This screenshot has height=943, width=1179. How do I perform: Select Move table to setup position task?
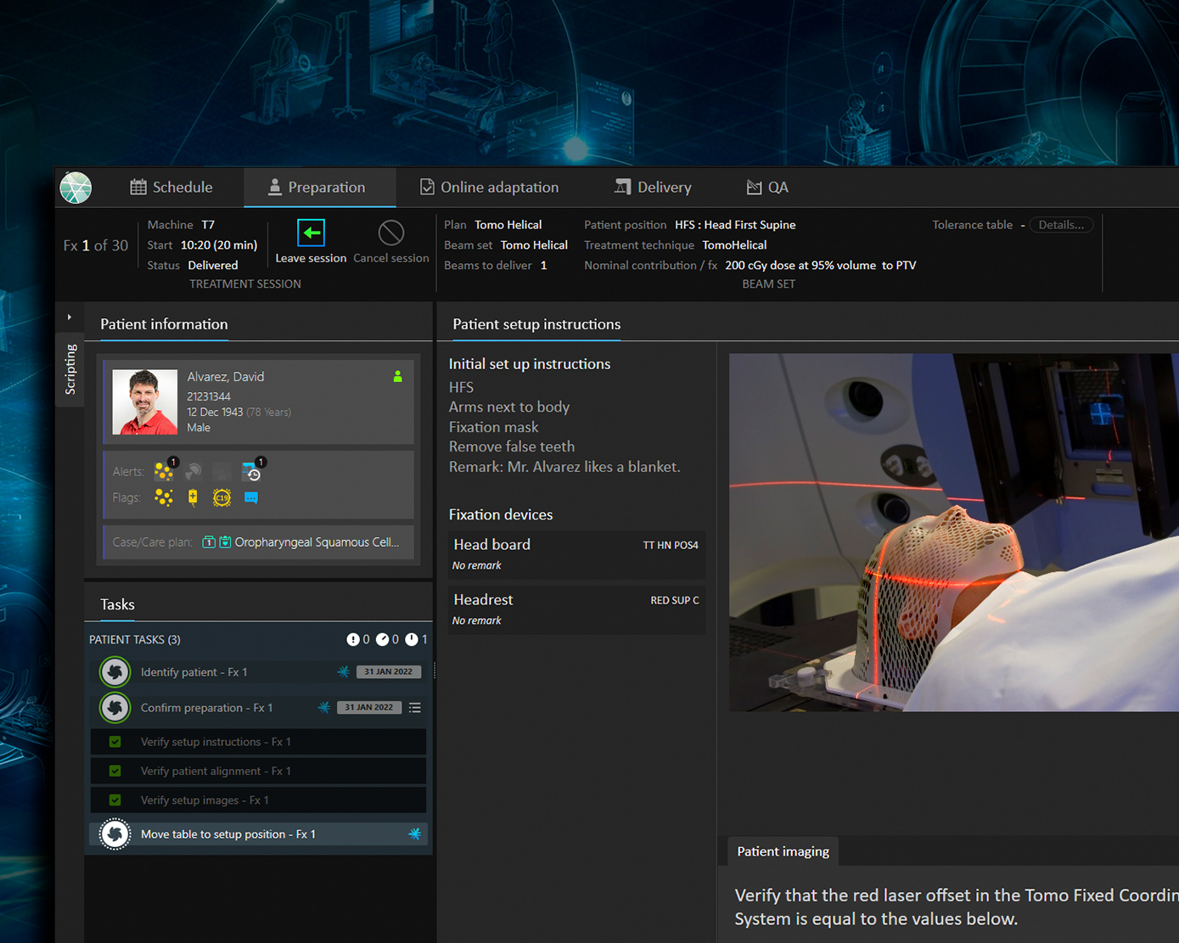point(227,834)
